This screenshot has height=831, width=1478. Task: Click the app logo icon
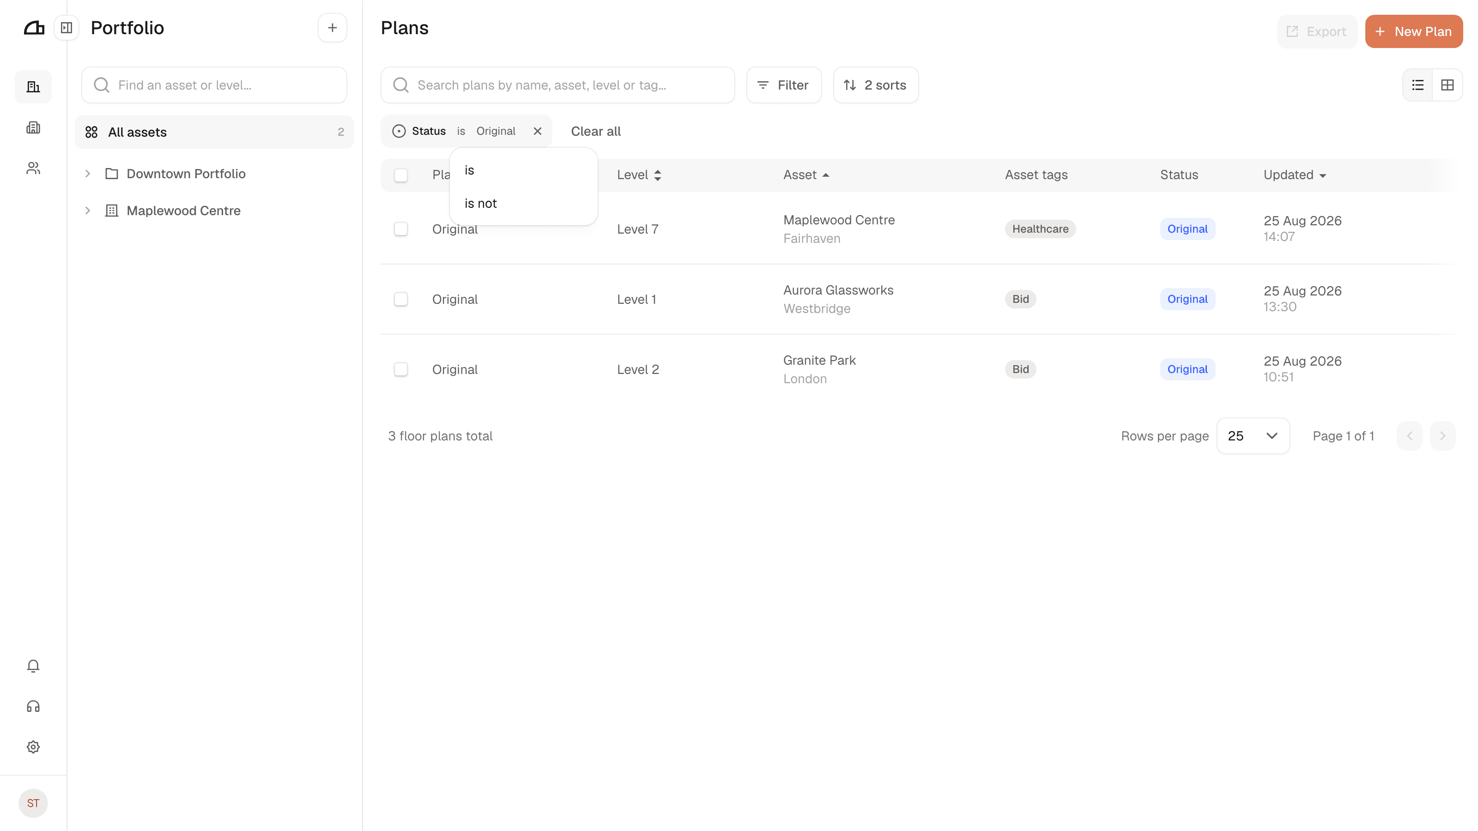(34, 28)
